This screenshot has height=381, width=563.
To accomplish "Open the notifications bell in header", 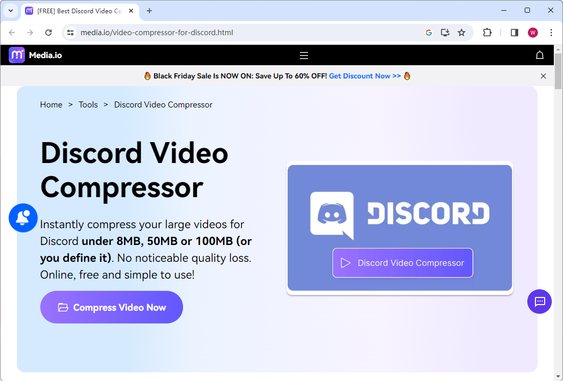I will [540, 55].
